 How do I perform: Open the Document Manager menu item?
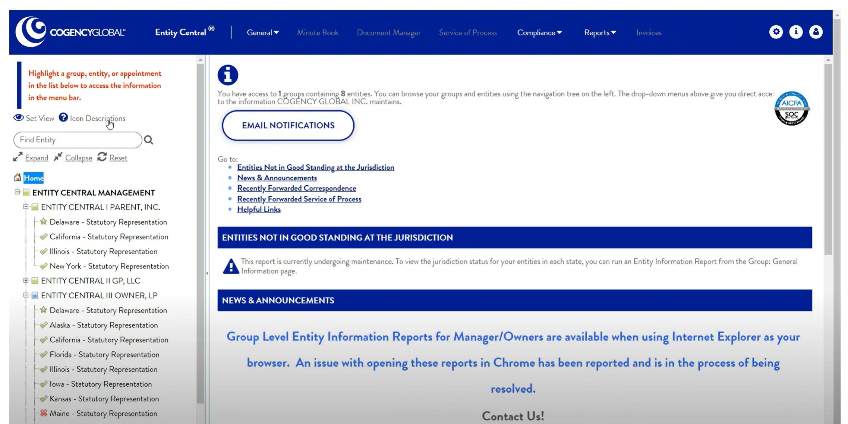389,33
